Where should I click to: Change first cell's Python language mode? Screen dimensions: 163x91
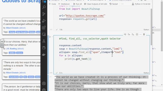pyautogui.click(x=146, y=30)
